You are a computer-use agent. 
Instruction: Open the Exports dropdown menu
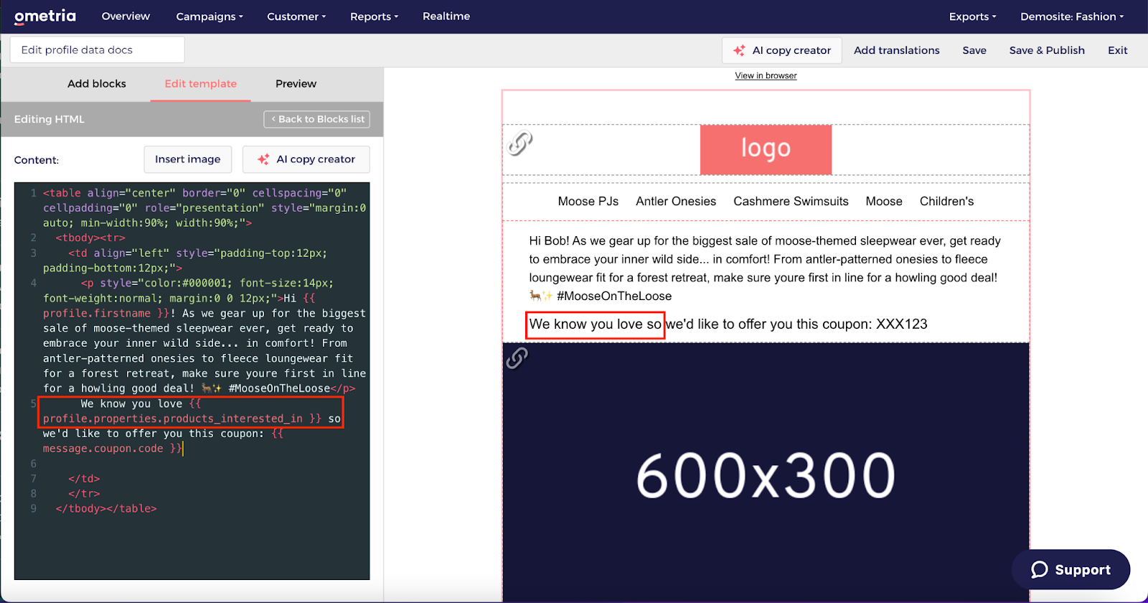pos(972,17)
